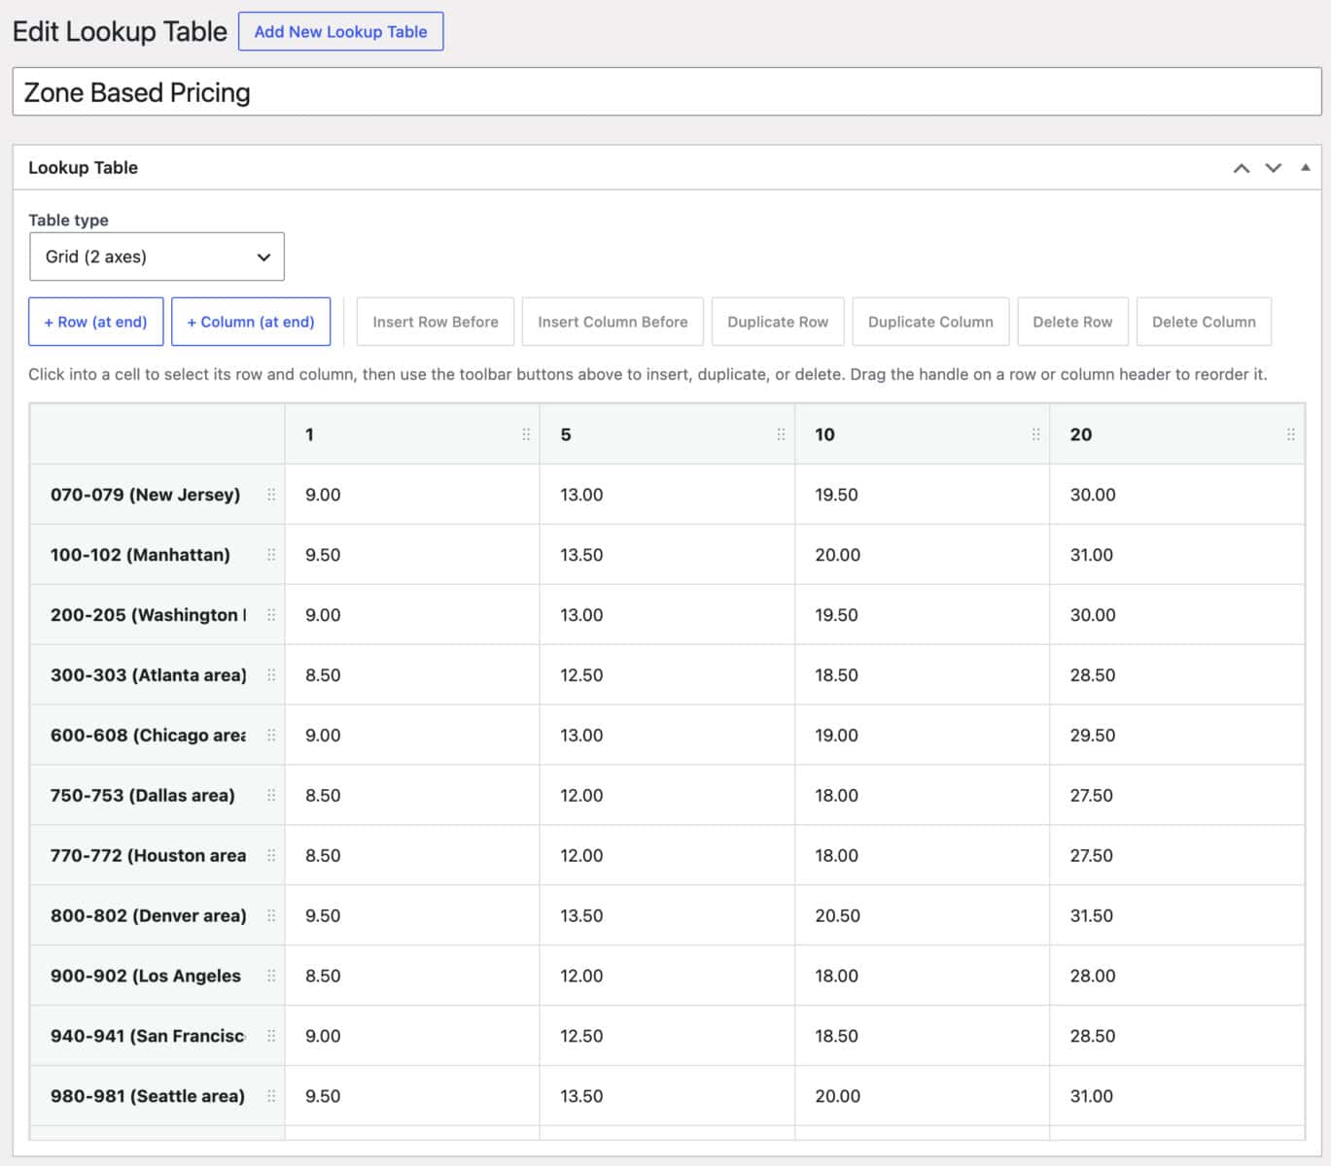This screenshot has width=1331, height=1166.
Task: Click drag handle for Chicago area row
Action: coord(271,736)
